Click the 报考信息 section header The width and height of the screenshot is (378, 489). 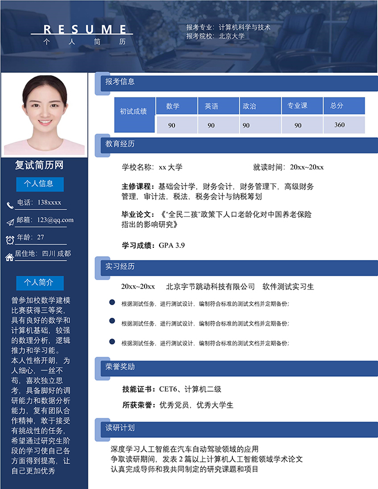click(239, 83)
